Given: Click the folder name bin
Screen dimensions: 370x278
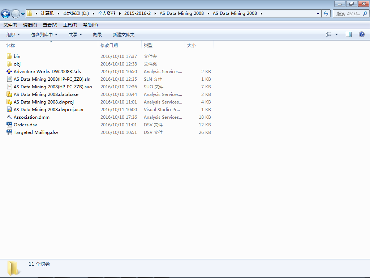Looking at the screenshot, I should [x=17, y=56].
